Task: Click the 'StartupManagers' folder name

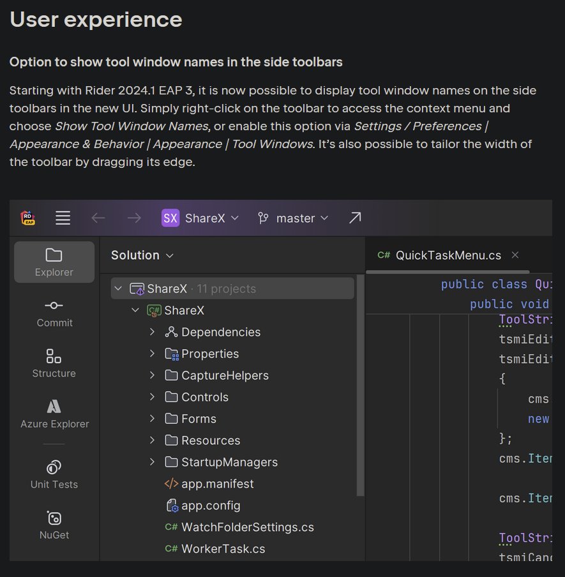Action: point(230,462)
